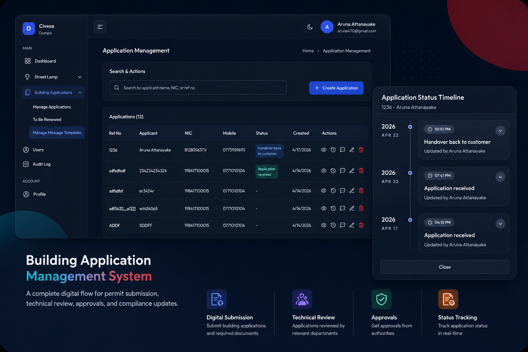Click timeline dot for APR 17 entry

(410, 220)
